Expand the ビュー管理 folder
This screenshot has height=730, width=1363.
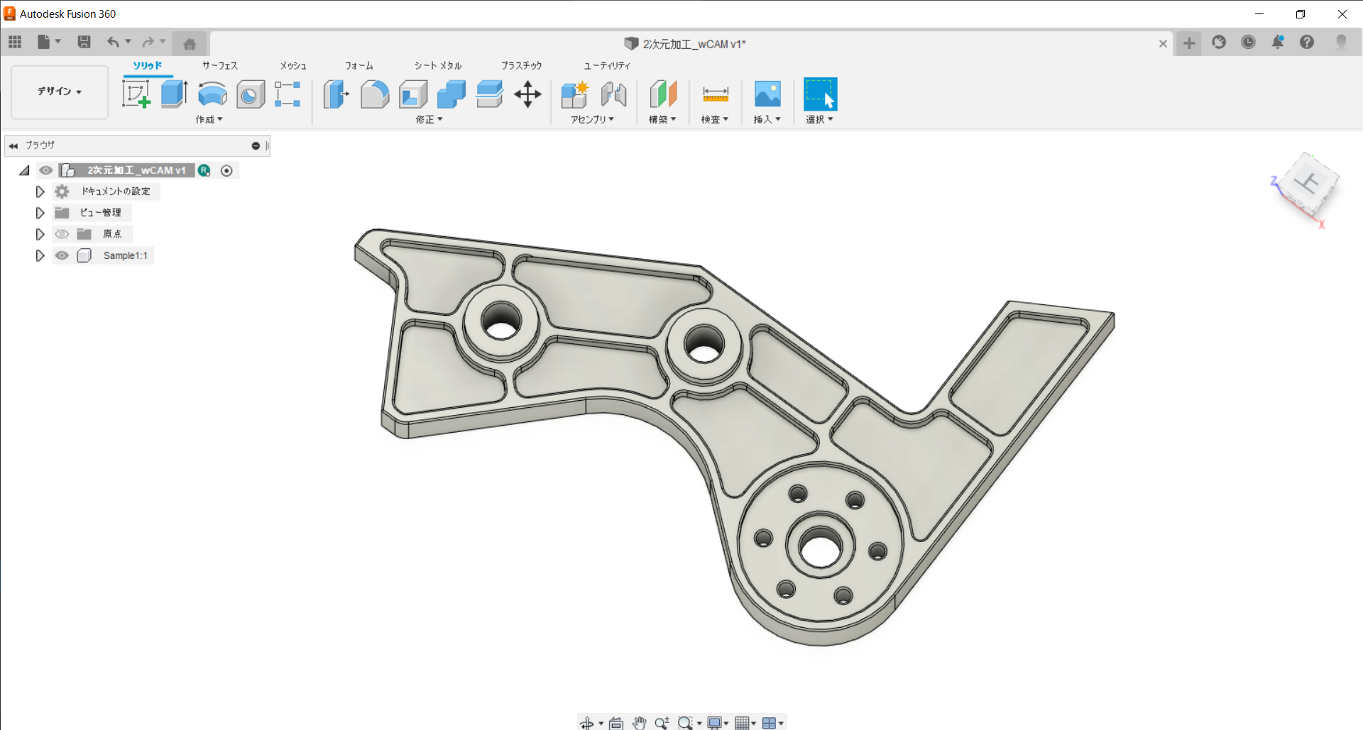tap(40, 213)
